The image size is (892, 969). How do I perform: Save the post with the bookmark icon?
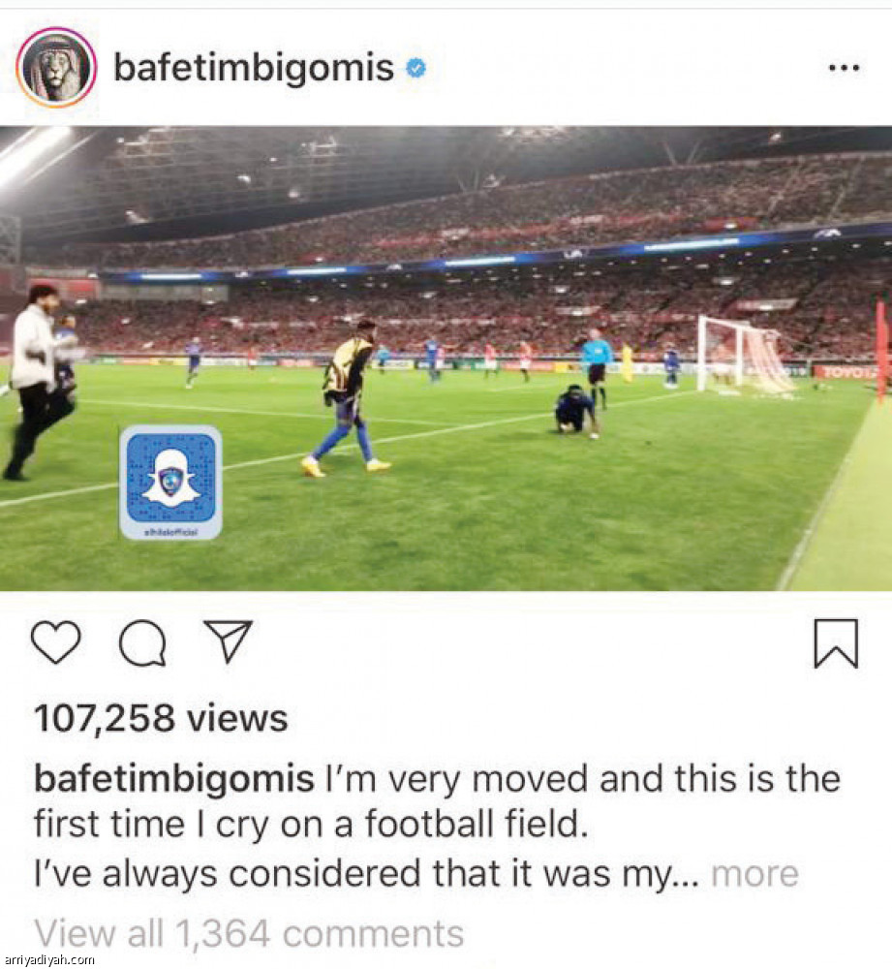pyautogui.click(x=836, y=643)
